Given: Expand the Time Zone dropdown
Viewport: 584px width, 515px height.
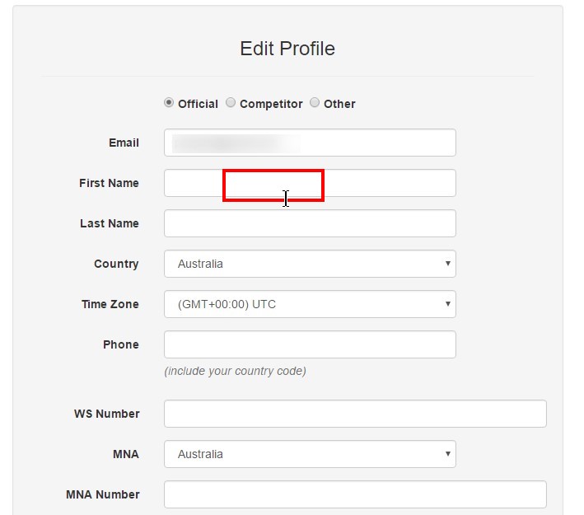Looking at the screenshot, I should click(310, 304).
